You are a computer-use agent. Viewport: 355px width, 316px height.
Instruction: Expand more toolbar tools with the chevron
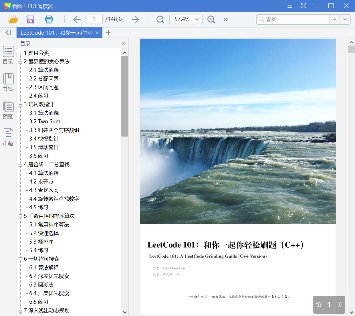[226, 19]
